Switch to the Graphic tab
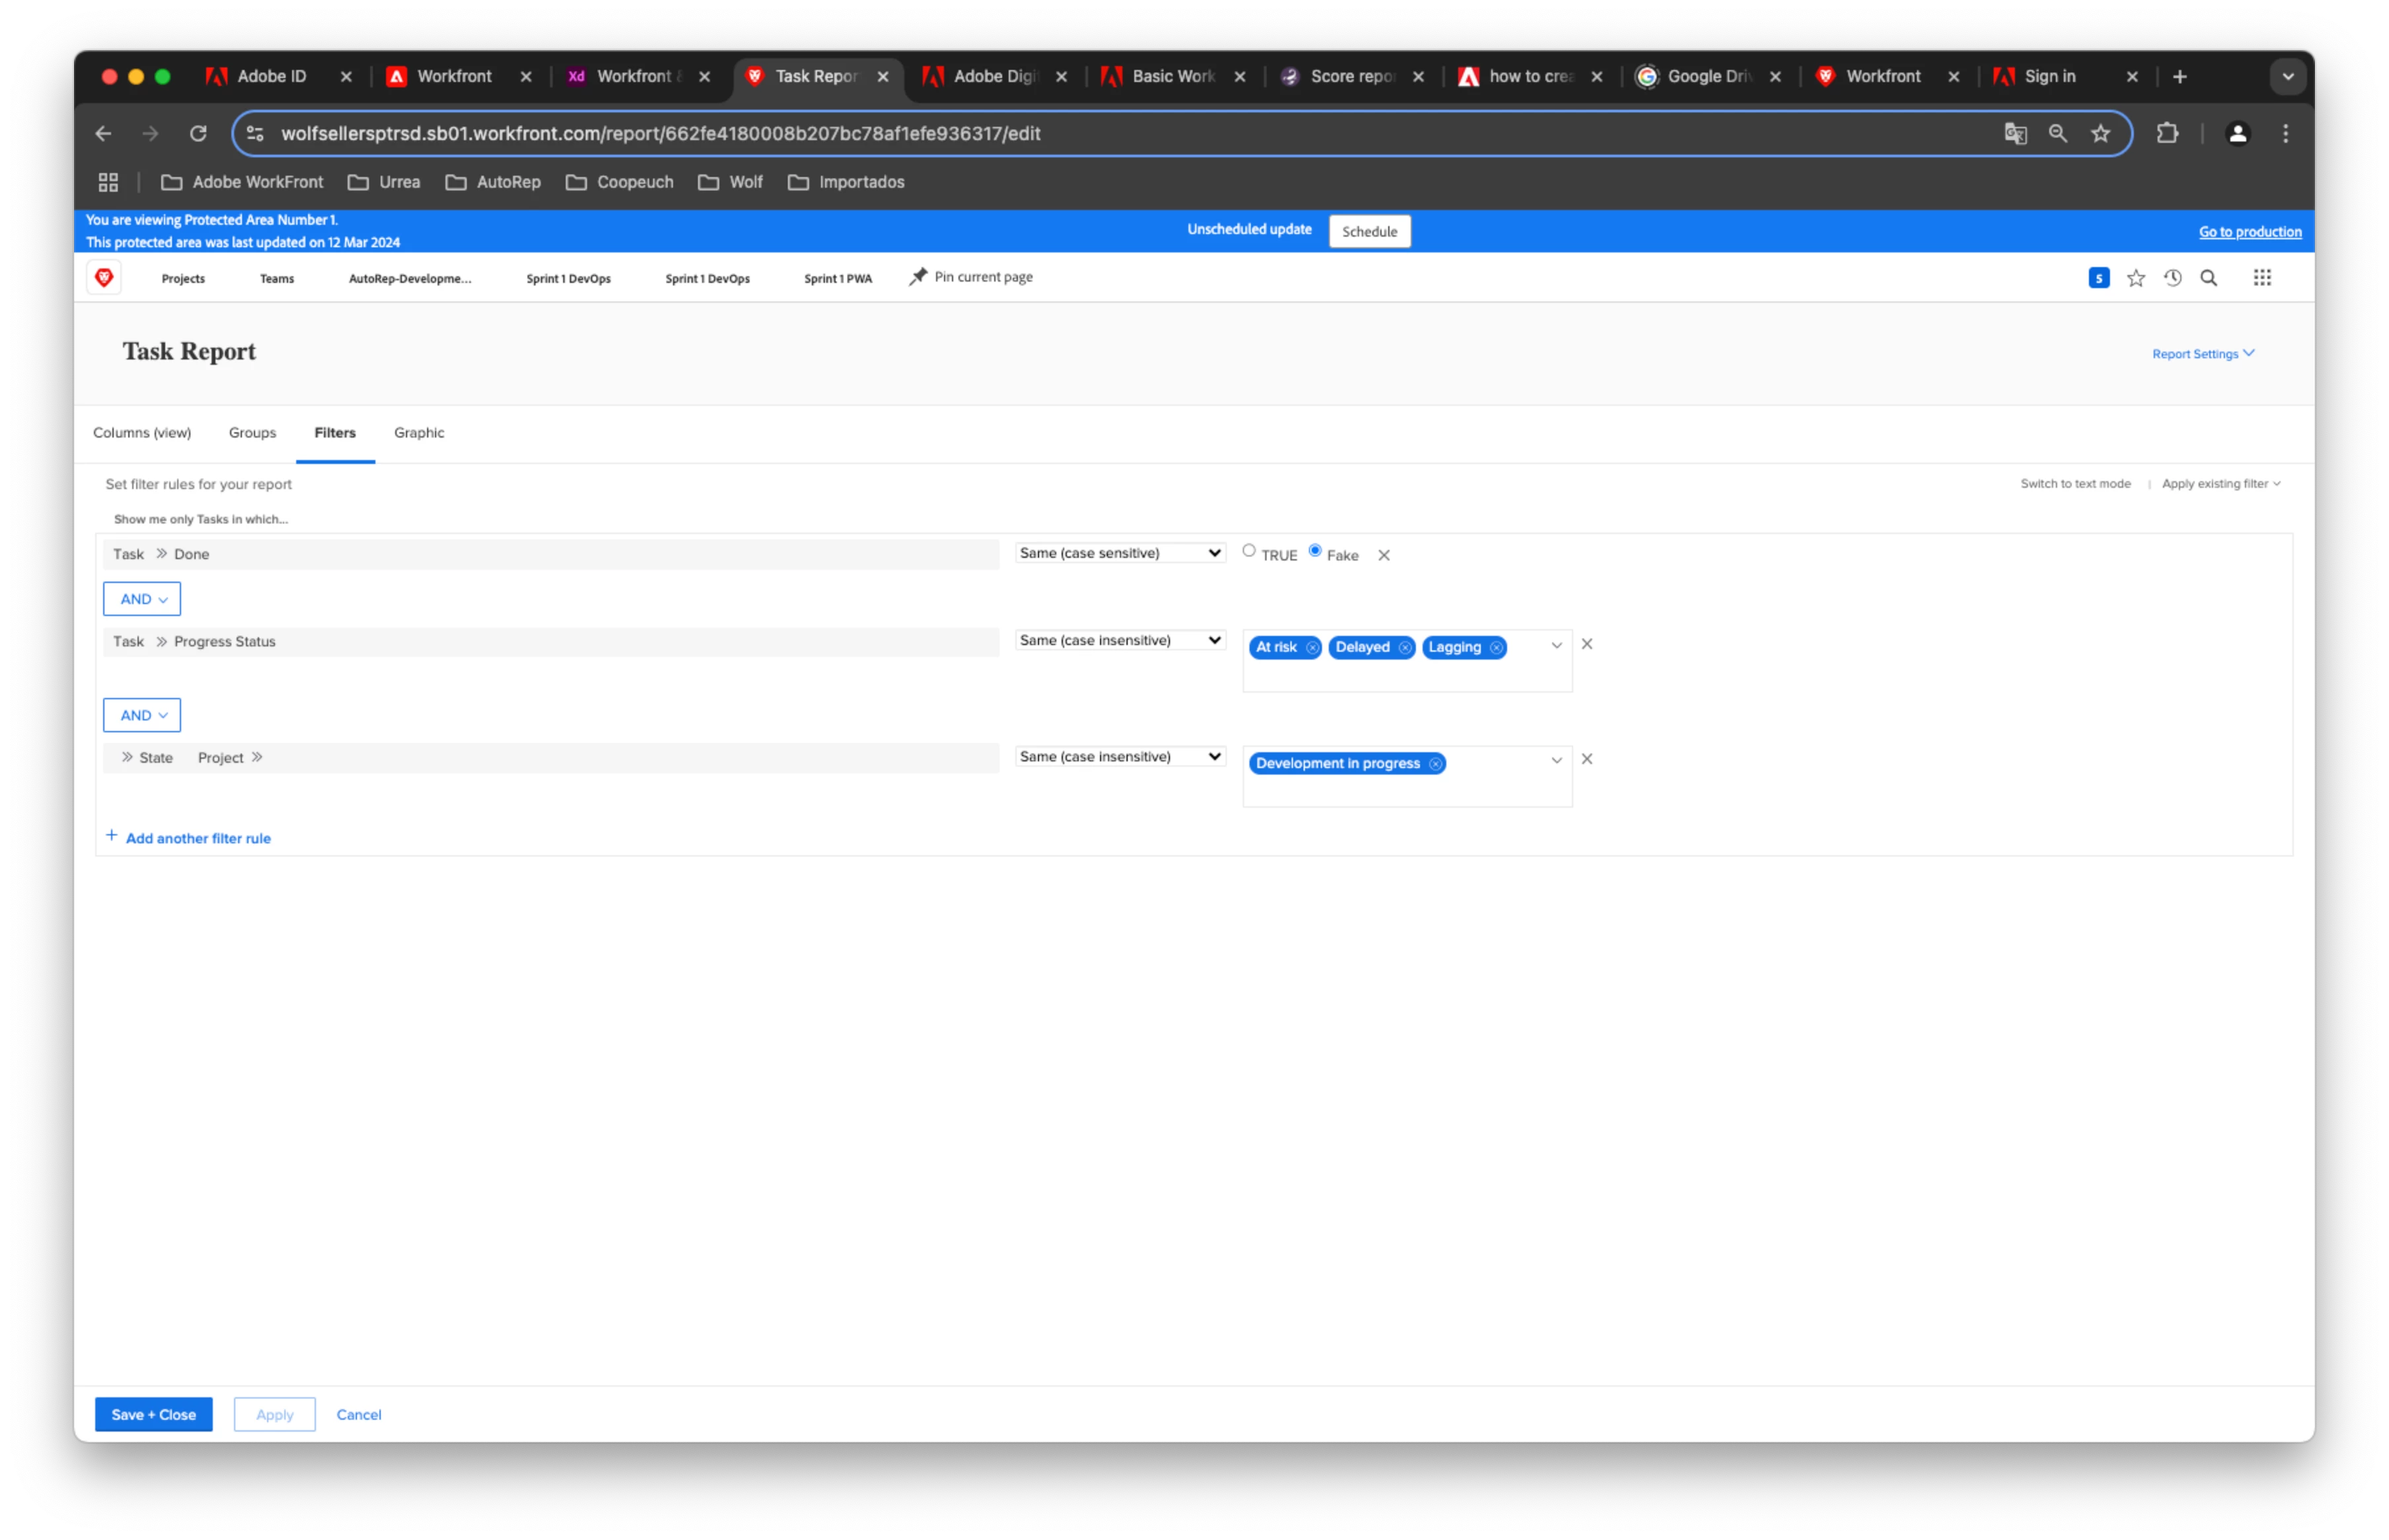The width and height of the screenshot is (2389, 1540). [x=419, y=433]
